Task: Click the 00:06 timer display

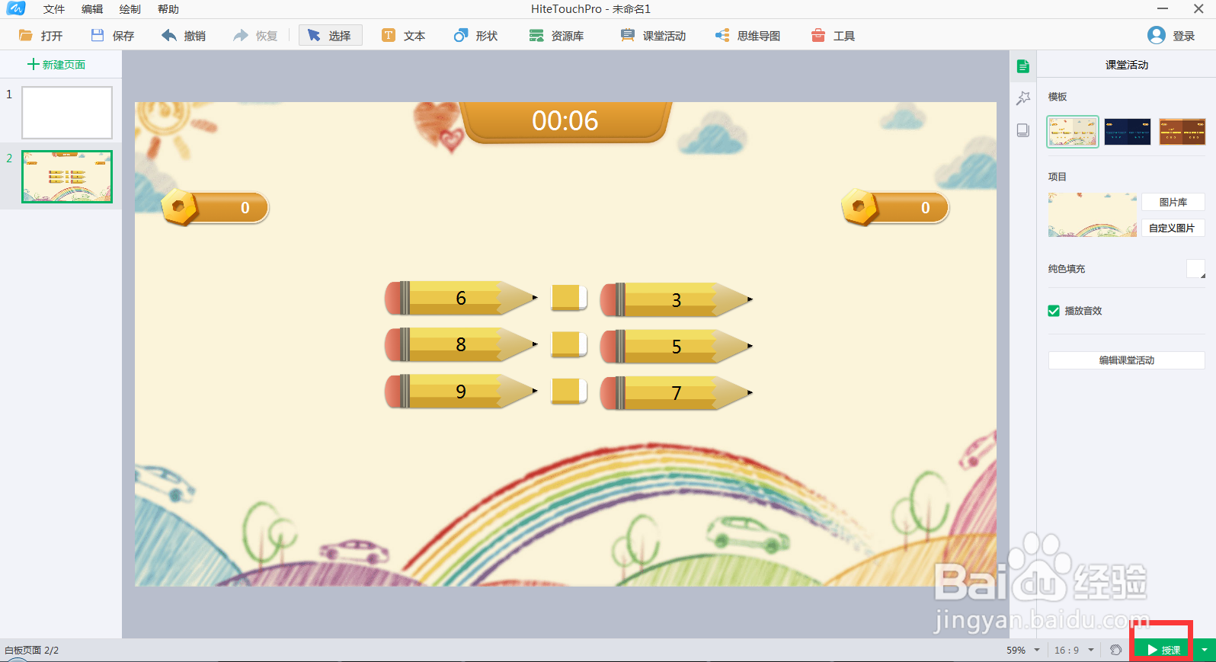Action: (x=565, y=120)
